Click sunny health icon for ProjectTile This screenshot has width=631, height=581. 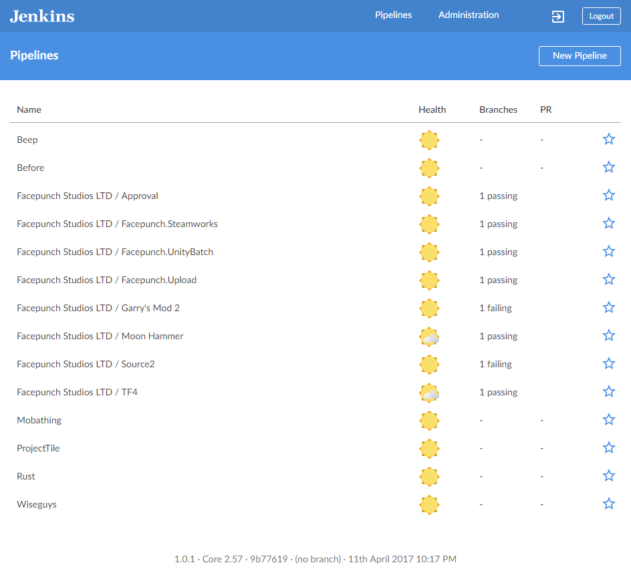pyautogui.click(x=429, y=449)
